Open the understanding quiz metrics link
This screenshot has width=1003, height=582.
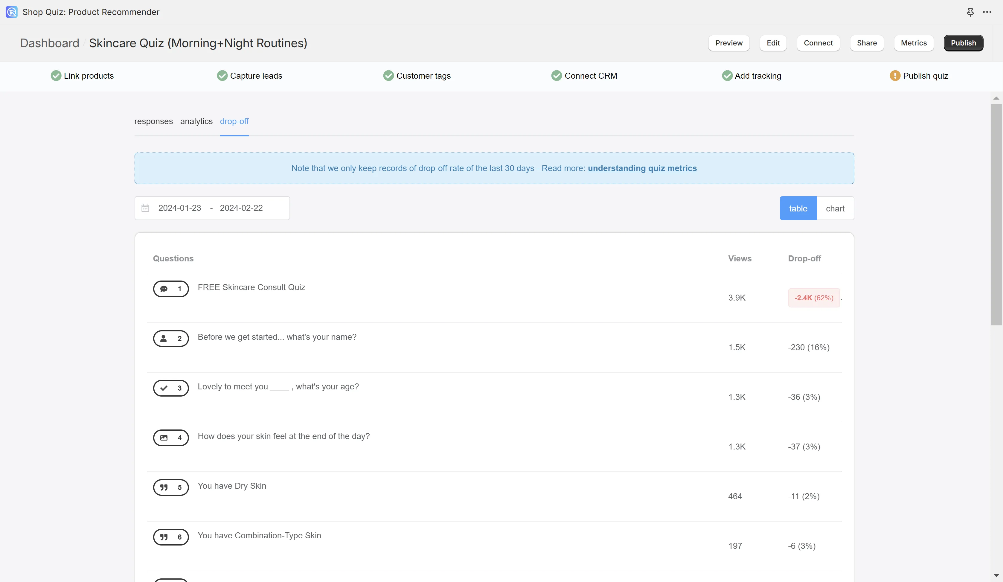point(642,168)
